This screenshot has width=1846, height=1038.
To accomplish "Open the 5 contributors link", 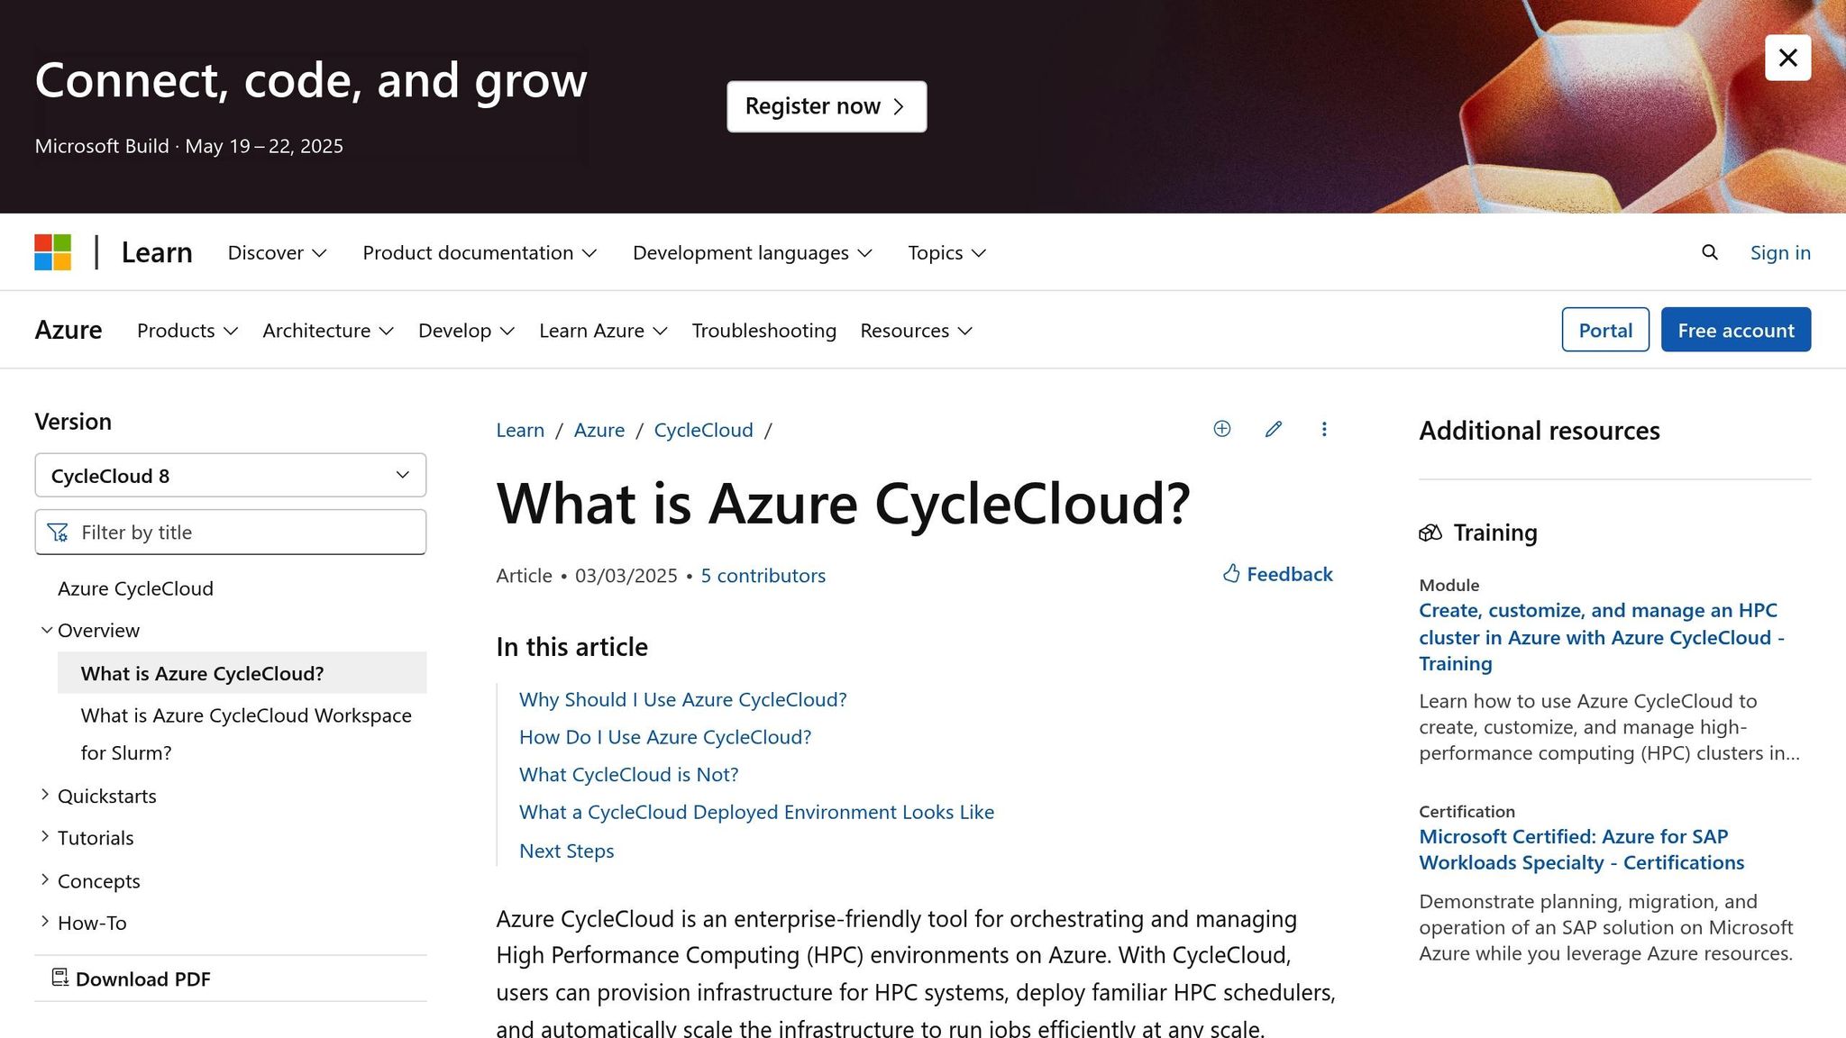I will pos(763,575).
